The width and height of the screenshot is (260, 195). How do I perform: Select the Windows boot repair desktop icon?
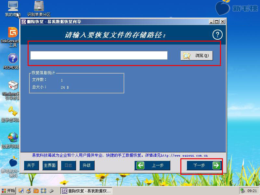coord(11,90)
